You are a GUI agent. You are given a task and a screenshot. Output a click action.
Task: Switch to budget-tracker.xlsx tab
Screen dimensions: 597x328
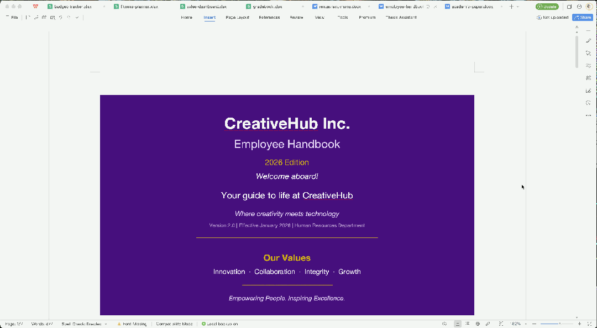click(72, 7)
